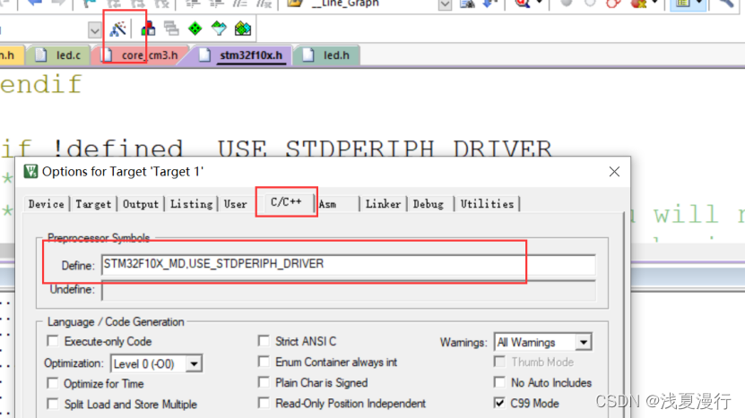Click the greyed Thumb Mode checkbox
Image resolution: width=745 pixels, height=418 pixels.
coord(499,362)
